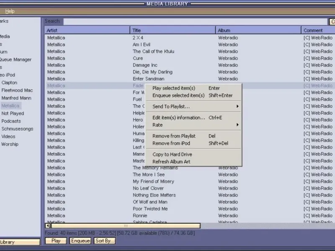Screen dimensions: 335x251
Task: Click the horizontal scrollbar thumb
Action: pos(126,225)
